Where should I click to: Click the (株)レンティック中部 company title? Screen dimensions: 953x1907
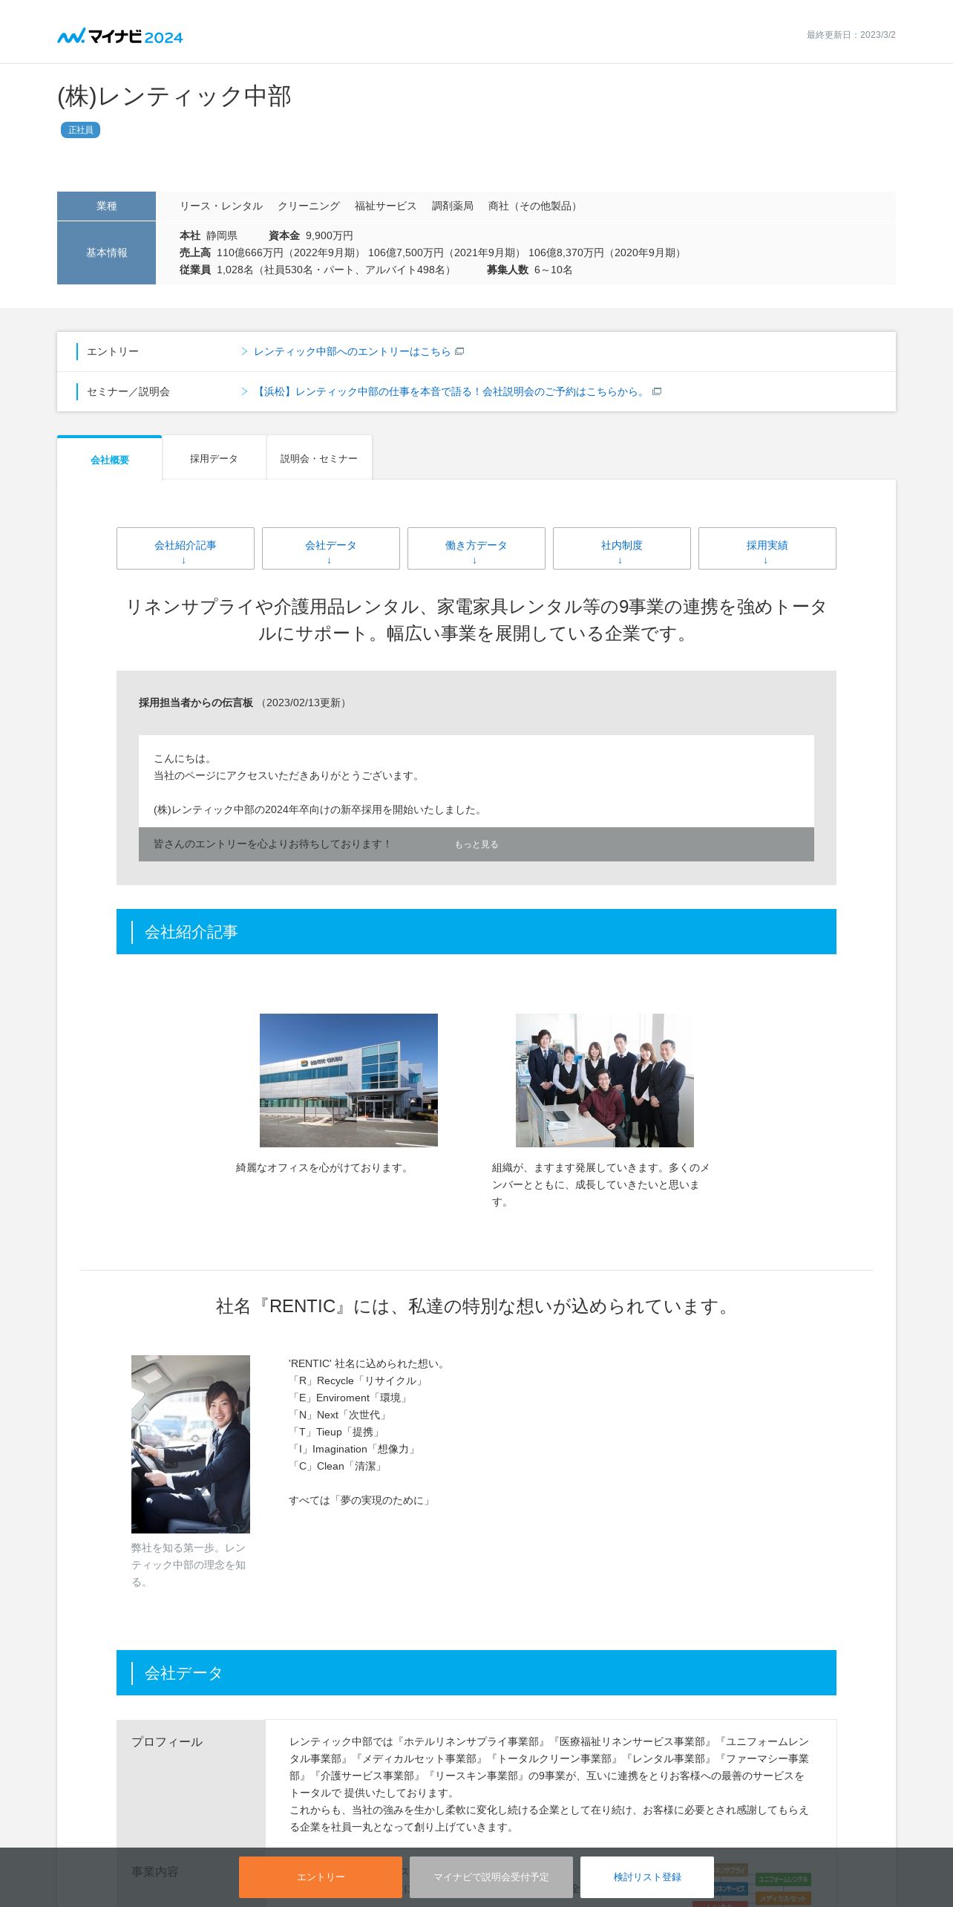coord(174,96)
